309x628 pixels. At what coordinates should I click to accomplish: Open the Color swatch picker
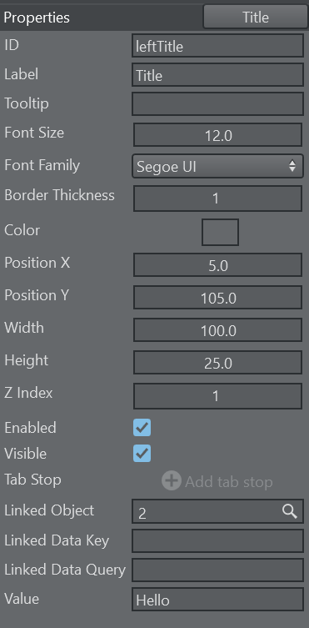220,232
